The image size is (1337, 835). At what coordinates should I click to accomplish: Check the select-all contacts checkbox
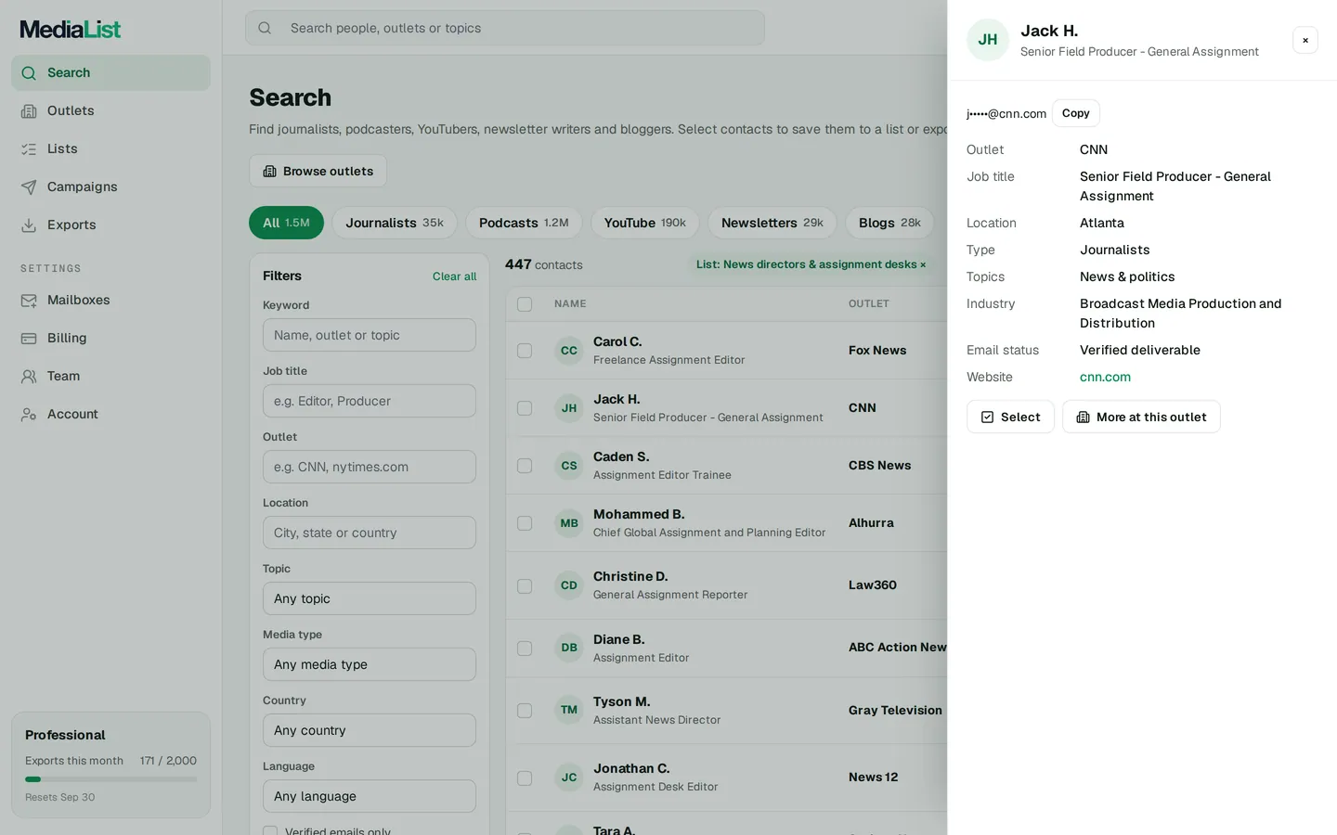(525, 304)
